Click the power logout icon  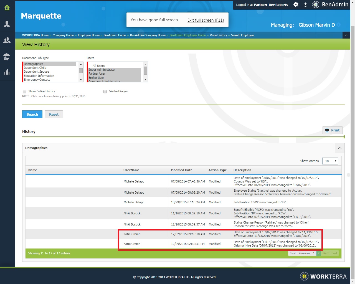click(x=305, y=4)
